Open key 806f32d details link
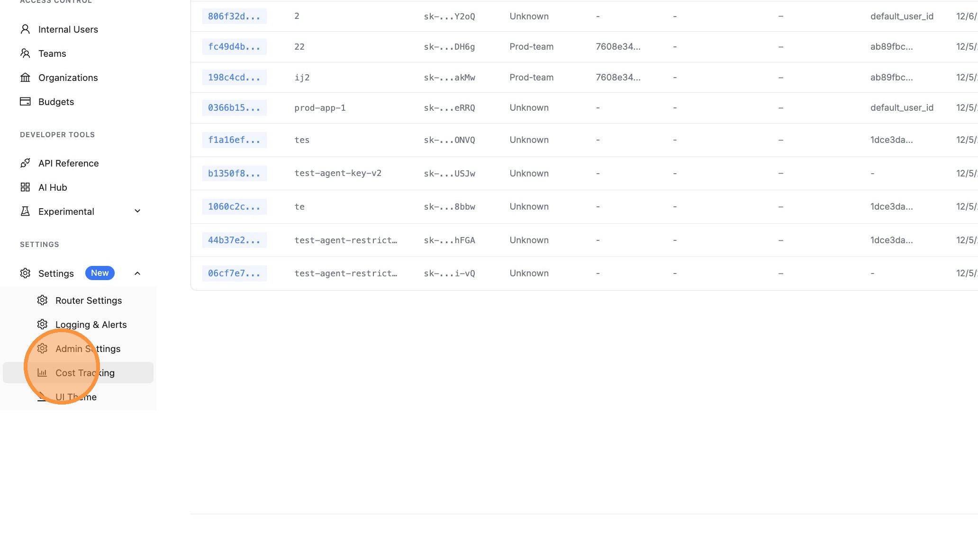 click(x=234, y=16)
